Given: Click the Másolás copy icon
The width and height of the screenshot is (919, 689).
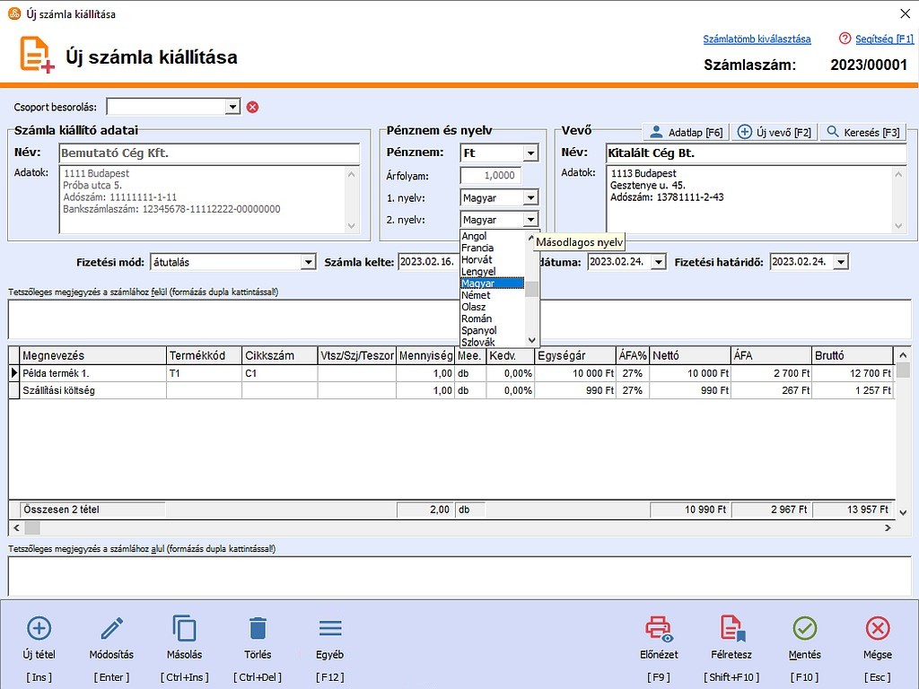Looking at the screenshot, I should (x=184, y=628).
